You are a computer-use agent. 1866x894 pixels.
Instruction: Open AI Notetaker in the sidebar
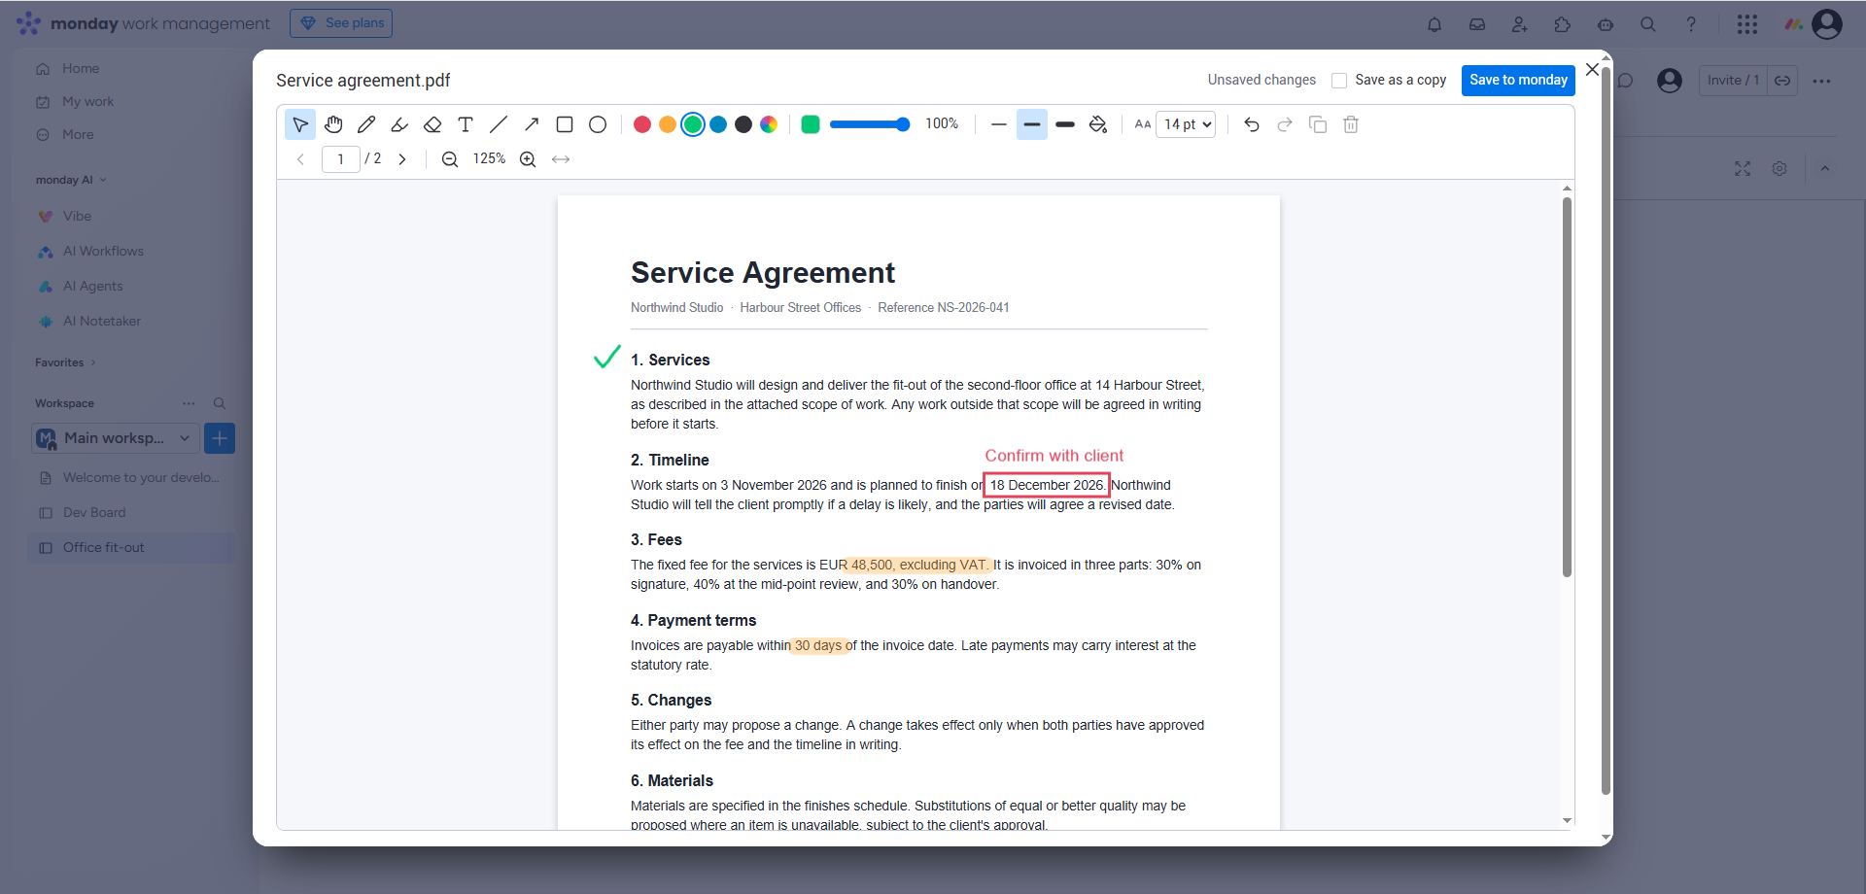pos(102,322)
